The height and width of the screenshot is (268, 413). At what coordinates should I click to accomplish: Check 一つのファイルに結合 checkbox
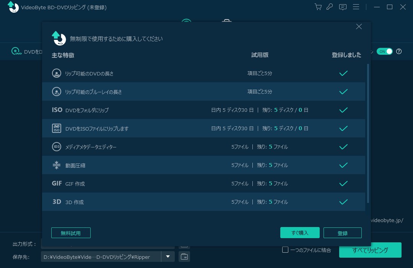285,250
